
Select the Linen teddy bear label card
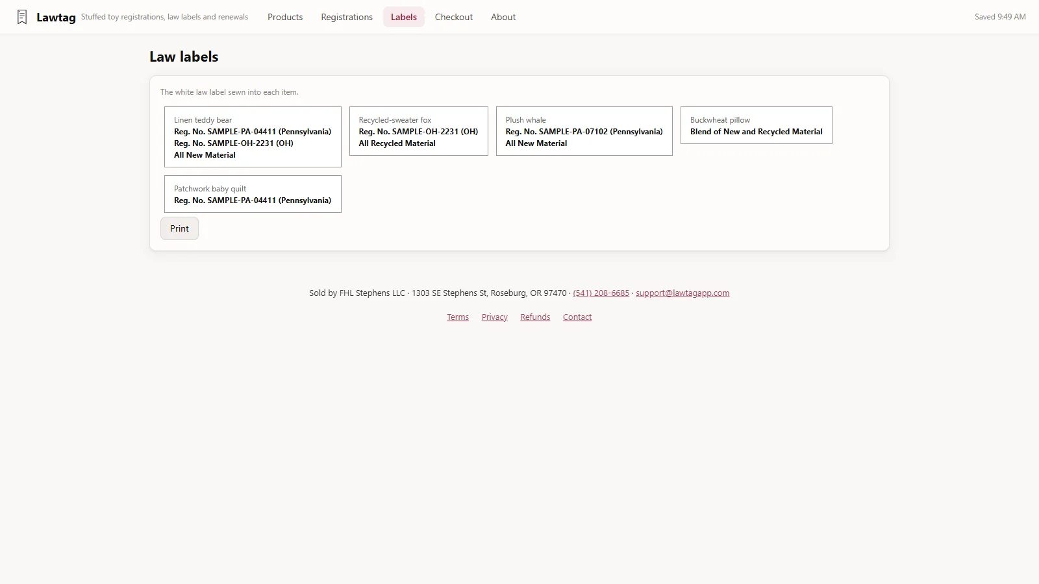click(x=253, y=137)
